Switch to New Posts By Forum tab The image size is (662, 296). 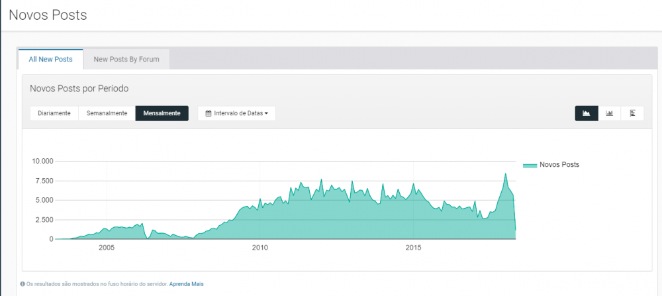click(x=126, y=60)
